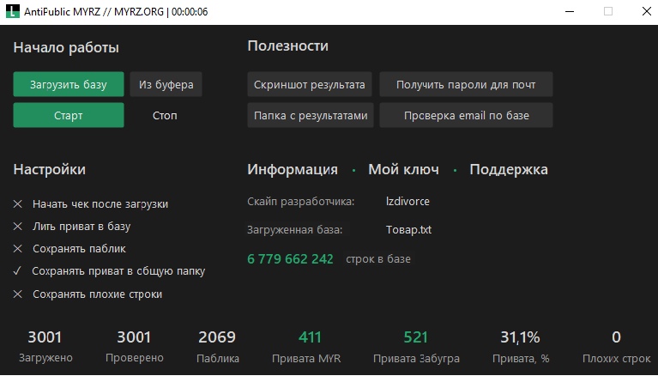
Task: Uncheck 'Сохранять приват в сбщую папку'
Action: [x=18, y=271]
